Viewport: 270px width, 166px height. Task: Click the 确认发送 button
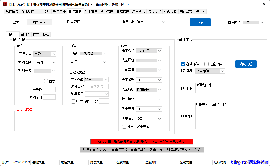click(x=246, y=64)
